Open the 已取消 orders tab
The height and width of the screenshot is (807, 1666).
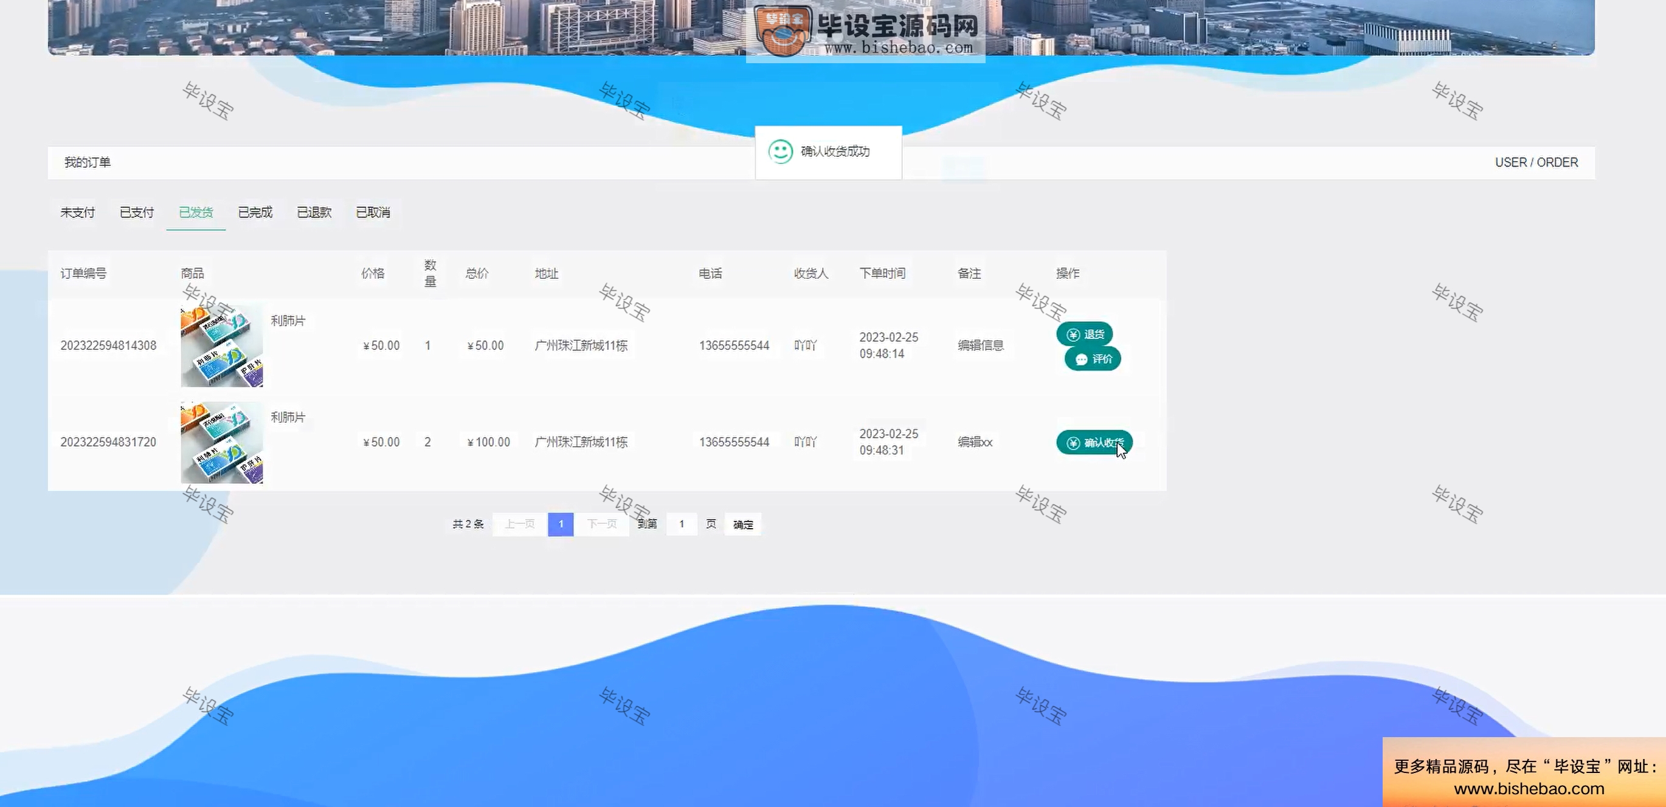[x=373, y=212]
